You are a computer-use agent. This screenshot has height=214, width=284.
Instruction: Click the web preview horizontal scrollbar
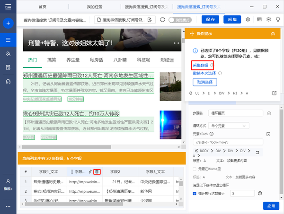66,147
